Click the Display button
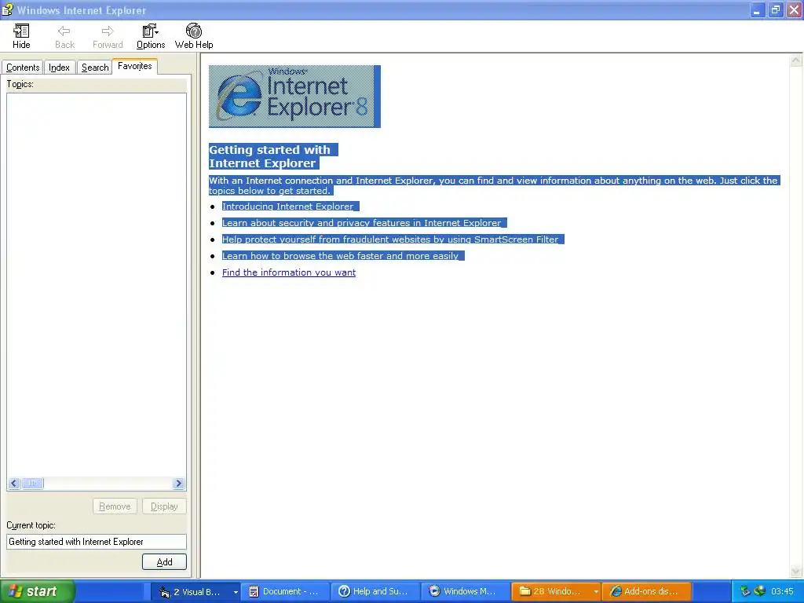Screen dimensions: 804x603 (x=164, y=506)
